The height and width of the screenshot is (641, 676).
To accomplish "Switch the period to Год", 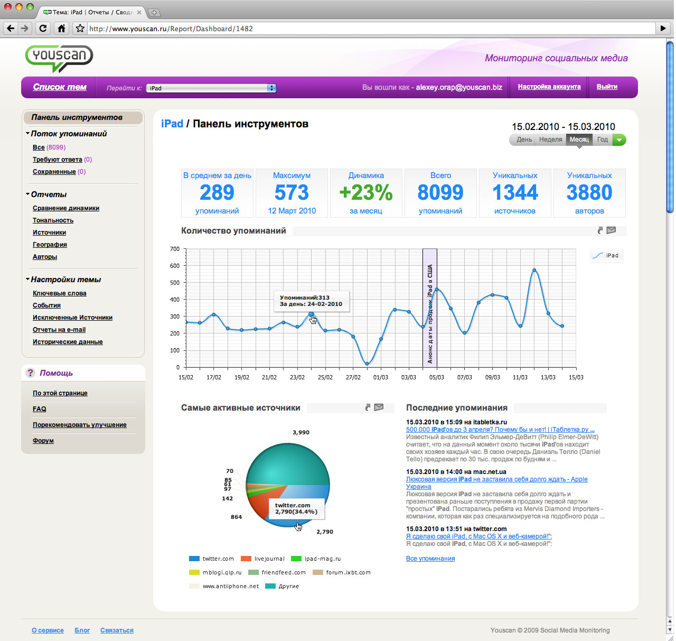I will 603,140.
